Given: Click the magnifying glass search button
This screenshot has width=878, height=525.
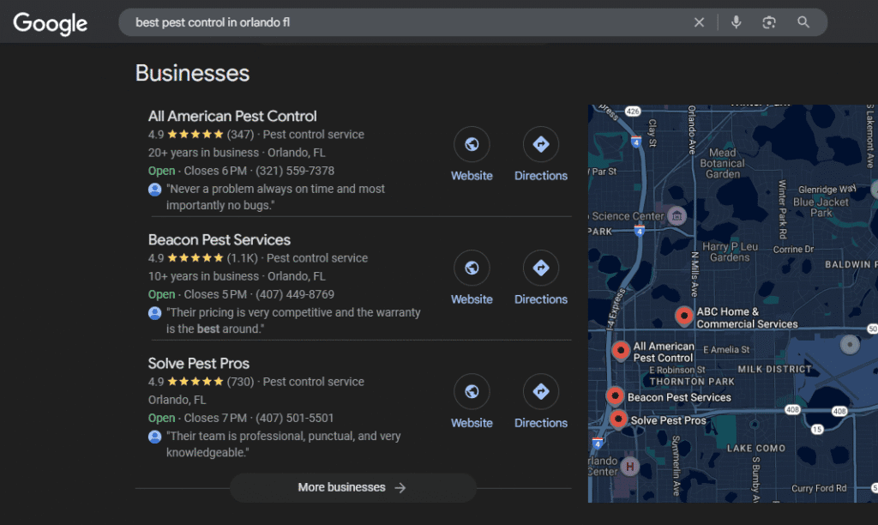Looking at the screenshot, I should (803, 22).
